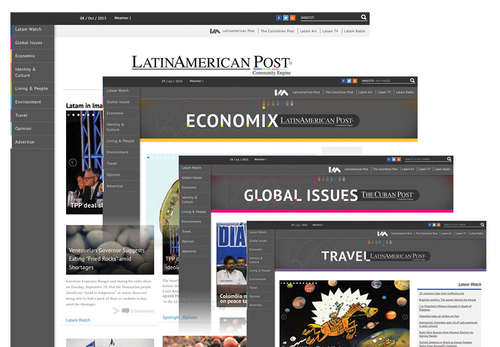Click The Cuban Post badge on Global Issues banner
500x347 pixels.
coord(389,195)
